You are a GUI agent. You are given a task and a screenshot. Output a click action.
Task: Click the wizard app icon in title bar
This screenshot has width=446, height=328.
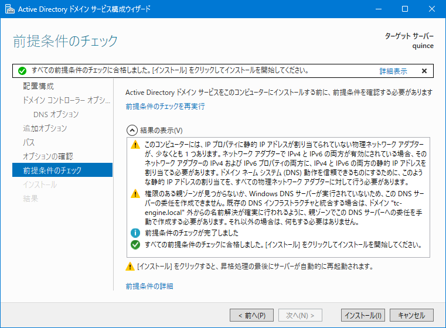[10, 9]
